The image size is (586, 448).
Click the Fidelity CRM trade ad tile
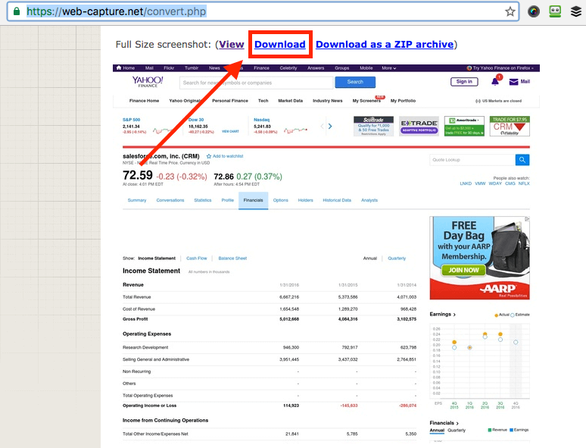coord(510,126)
